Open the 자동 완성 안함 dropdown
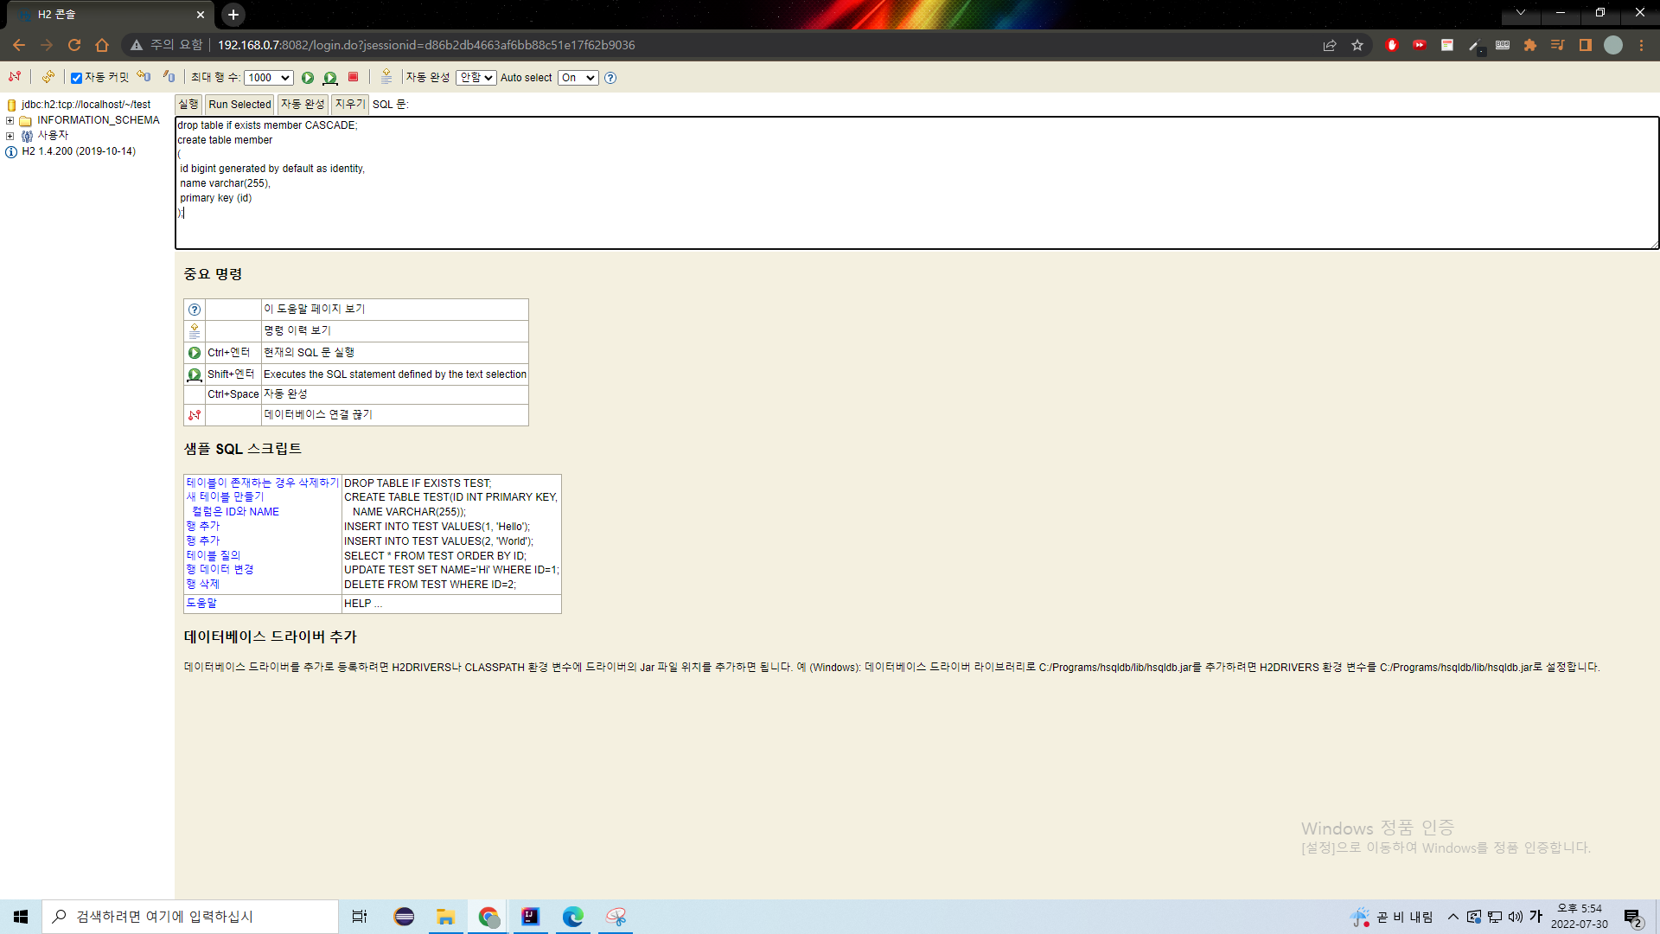This screenshot has width=1660, height=934. (476, 78)
